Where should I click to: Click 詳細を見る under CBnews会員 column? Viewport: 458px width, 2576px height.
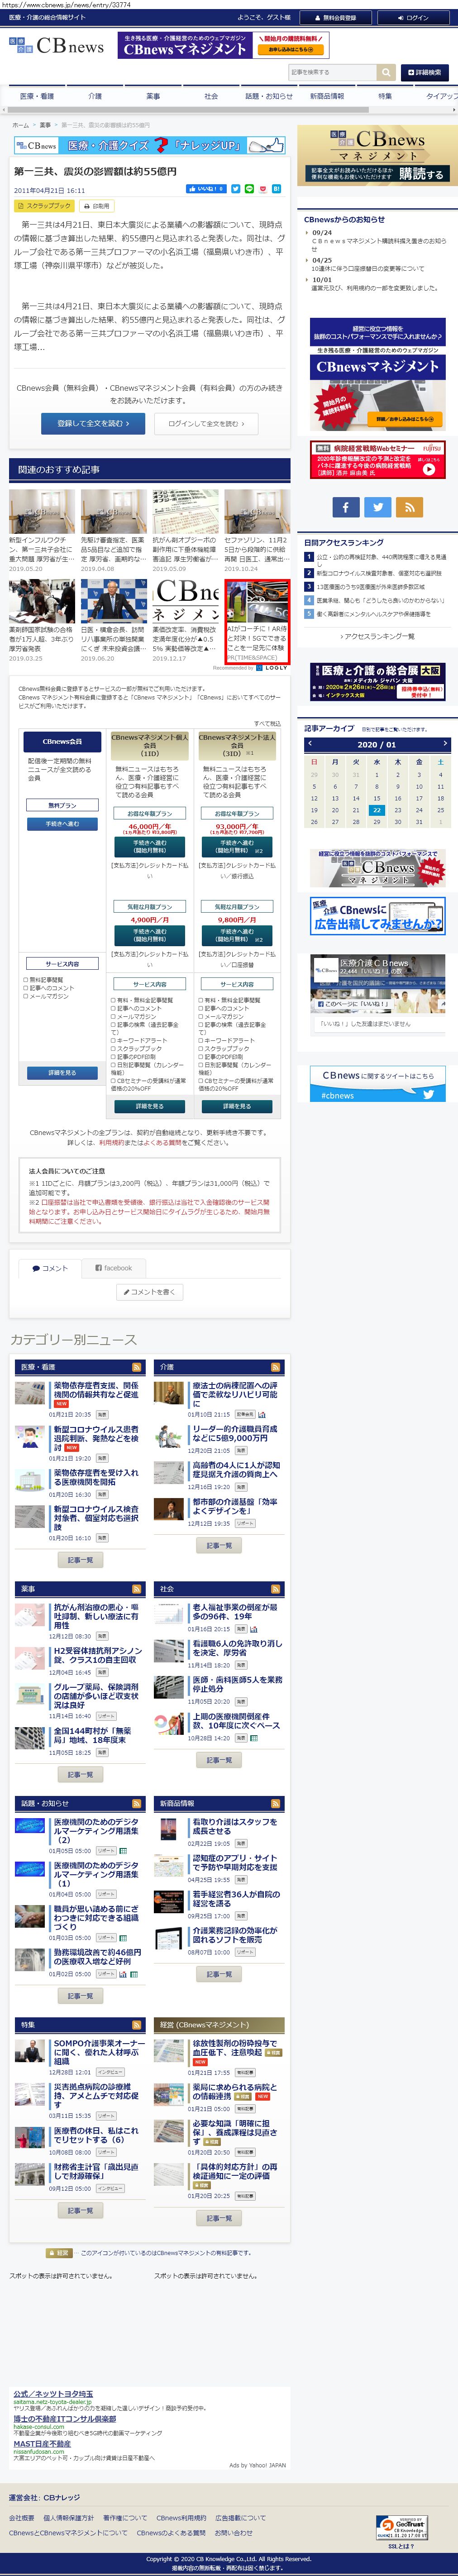[62, 1072]
